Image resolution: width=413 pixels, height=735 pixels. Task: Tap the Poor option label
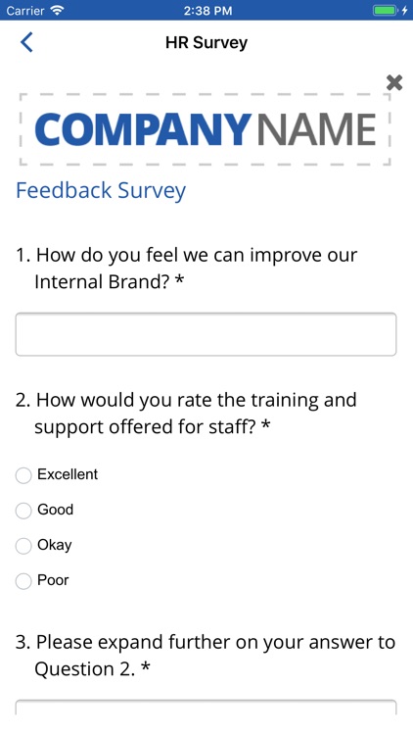click(53, 580)
